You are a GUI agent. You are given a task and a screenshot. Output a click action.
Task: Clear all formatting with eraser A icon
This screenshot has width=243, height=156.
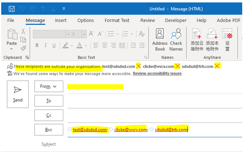141,33
